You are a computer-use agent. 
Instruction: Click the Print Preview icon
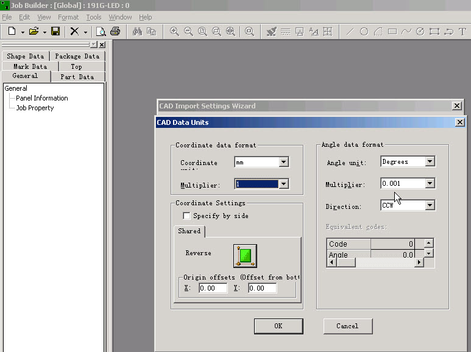pos(101,31)
